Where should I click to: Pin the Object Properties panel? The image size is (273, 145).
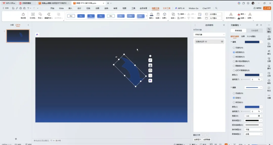click(x=257, y=25)
